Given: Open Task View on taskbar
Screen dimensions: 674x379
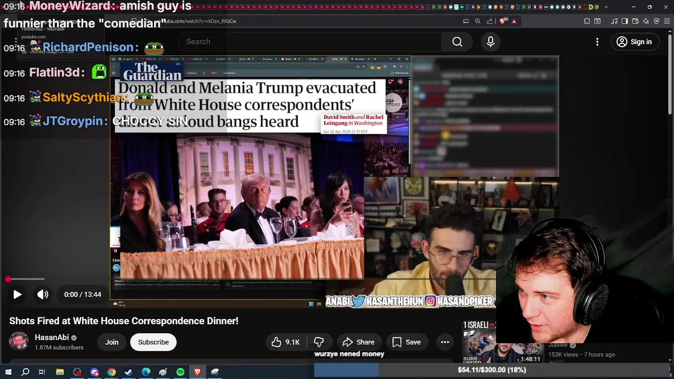Looking at the screenshot, I should coord(42,372).
